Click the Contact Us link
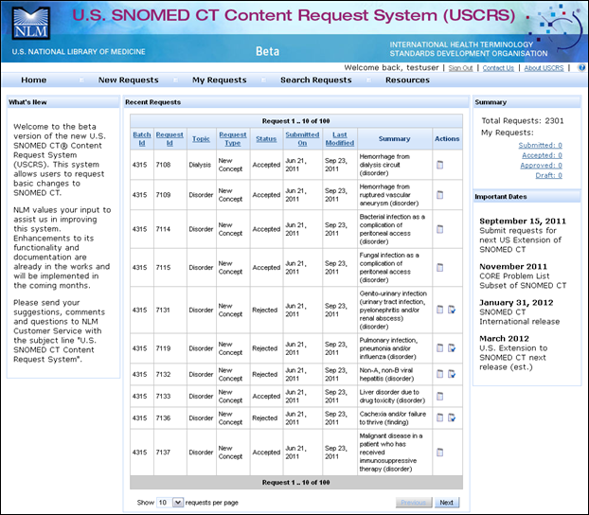Screen dimensions: 589x515 tap(498, 68)
